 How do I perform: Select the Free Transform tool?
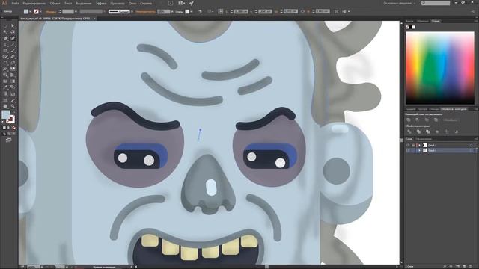13,69
